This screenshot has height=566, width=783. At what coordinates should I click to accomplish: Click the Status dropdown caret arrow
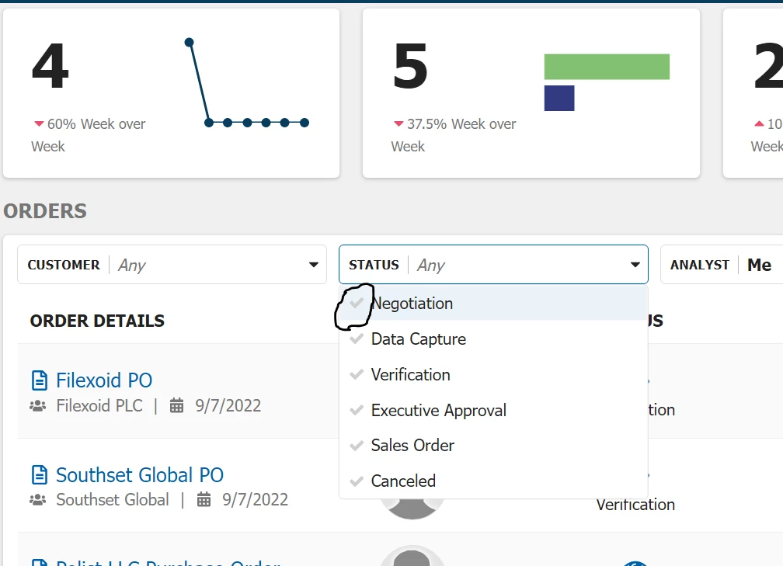click(x=635, y=265)
